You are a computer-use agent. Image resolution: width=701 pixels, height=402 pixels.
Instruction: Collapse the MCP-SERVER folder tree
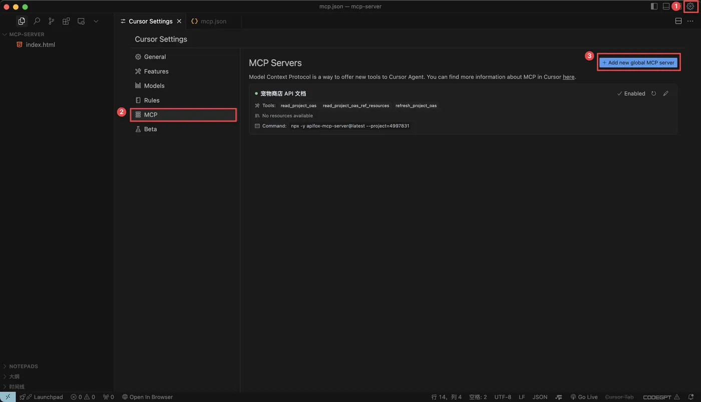[26, 35]
